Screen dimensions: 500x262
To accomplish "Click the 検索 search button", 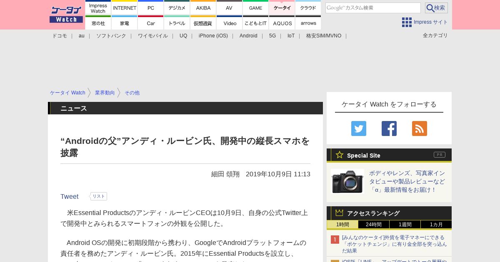I will 436,8.
